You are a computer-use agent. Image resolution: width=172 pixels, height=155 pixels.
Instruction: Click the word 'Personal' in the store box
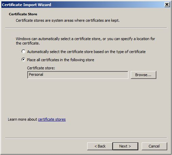[x=36, y=74]
